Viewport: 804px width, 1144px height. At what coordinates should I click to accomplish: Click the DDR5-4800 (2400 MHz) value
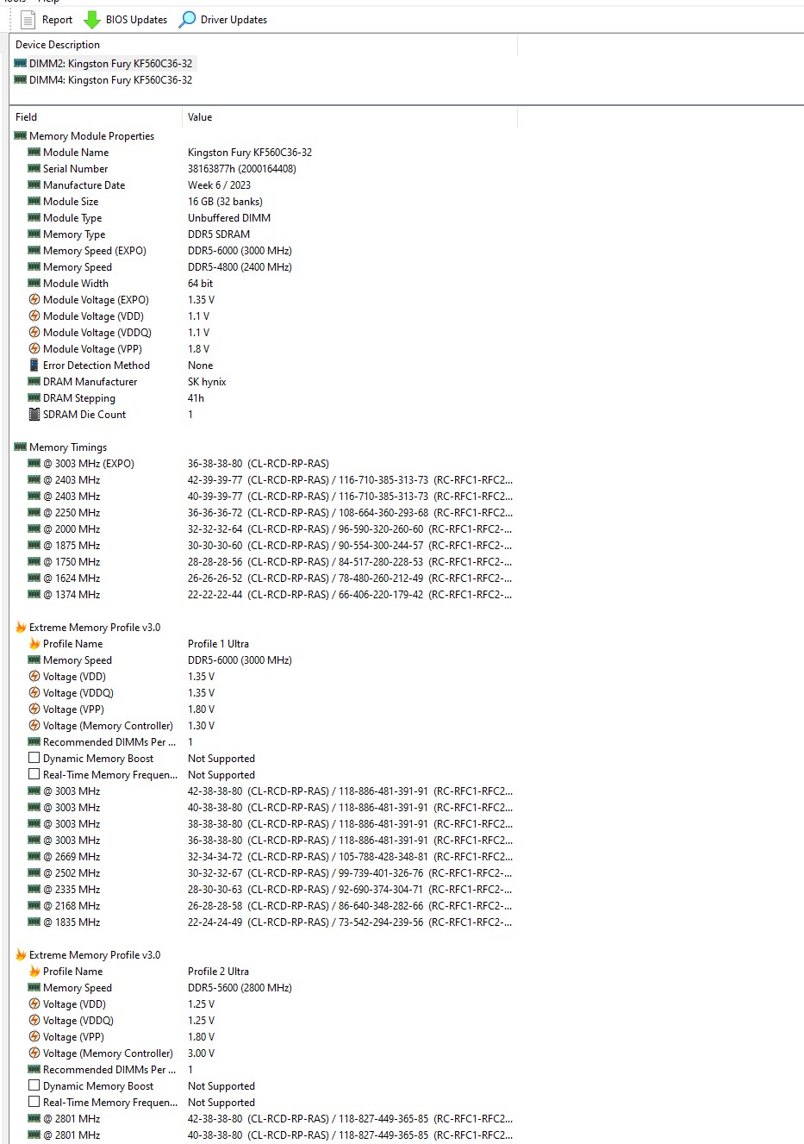240,267
